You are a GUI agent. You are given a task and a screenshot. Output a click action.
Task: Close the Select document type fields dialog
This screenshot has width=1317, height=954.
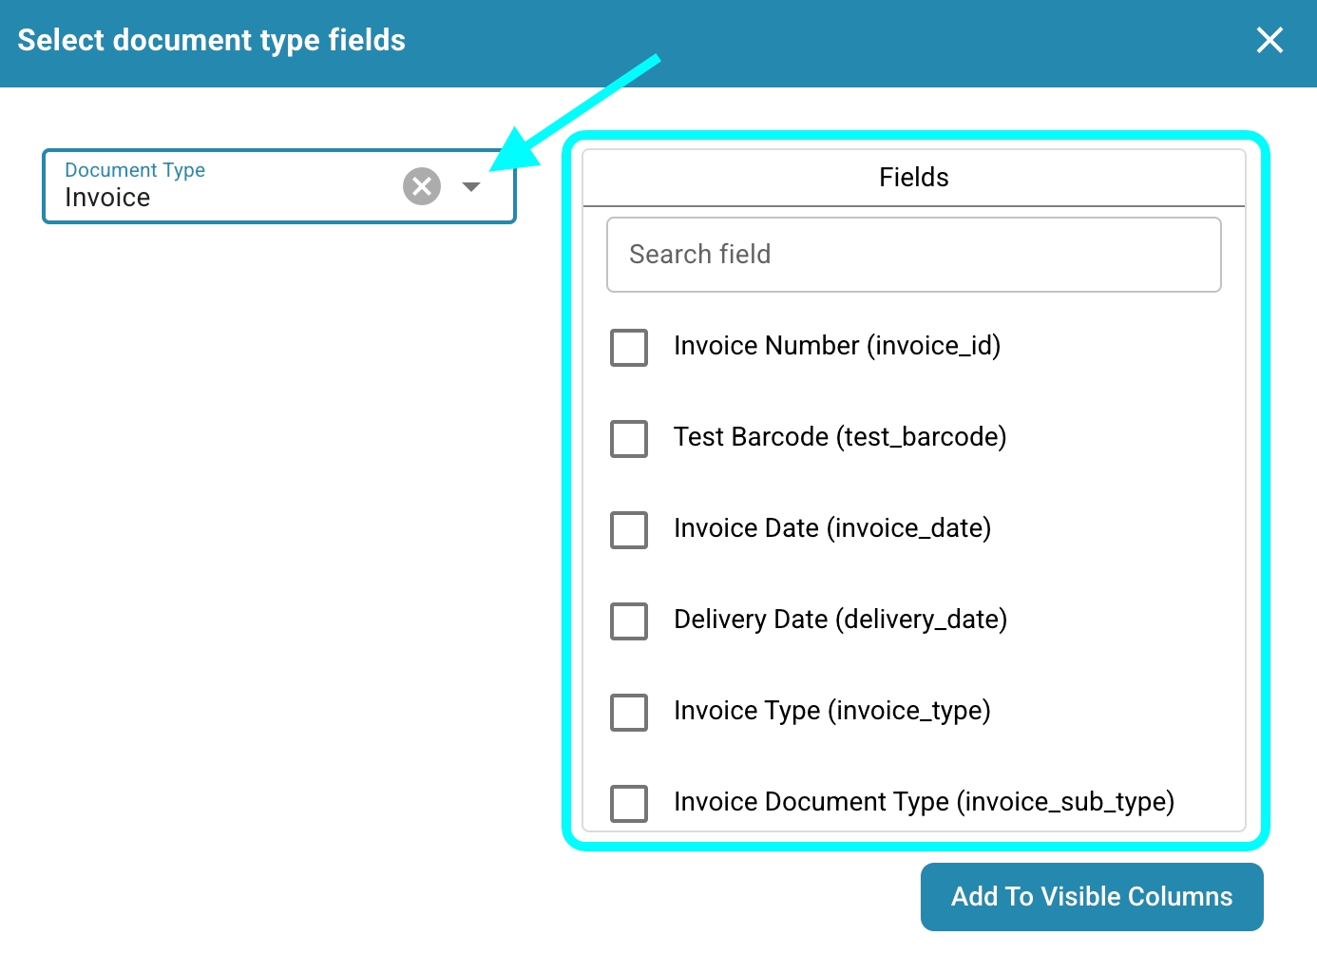point(1269,40)
